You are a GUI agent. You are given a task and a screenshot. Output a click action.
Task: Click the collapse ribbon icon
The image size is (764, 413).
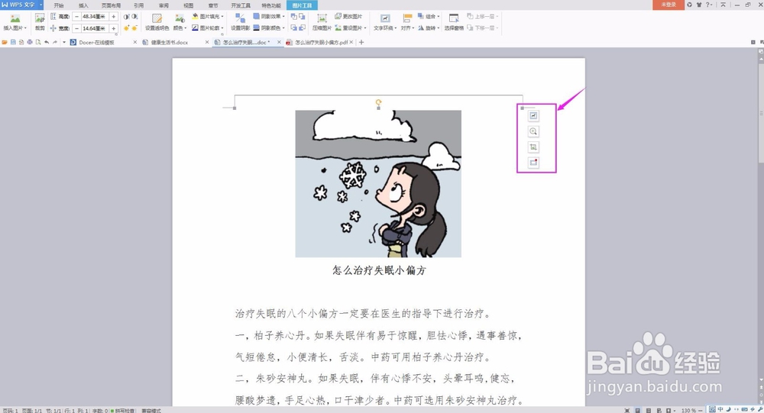click(x=723, y=5)
